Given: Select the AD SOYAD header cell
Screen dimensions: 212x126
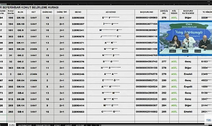Looking at the screenshot, I should [110, 12].
